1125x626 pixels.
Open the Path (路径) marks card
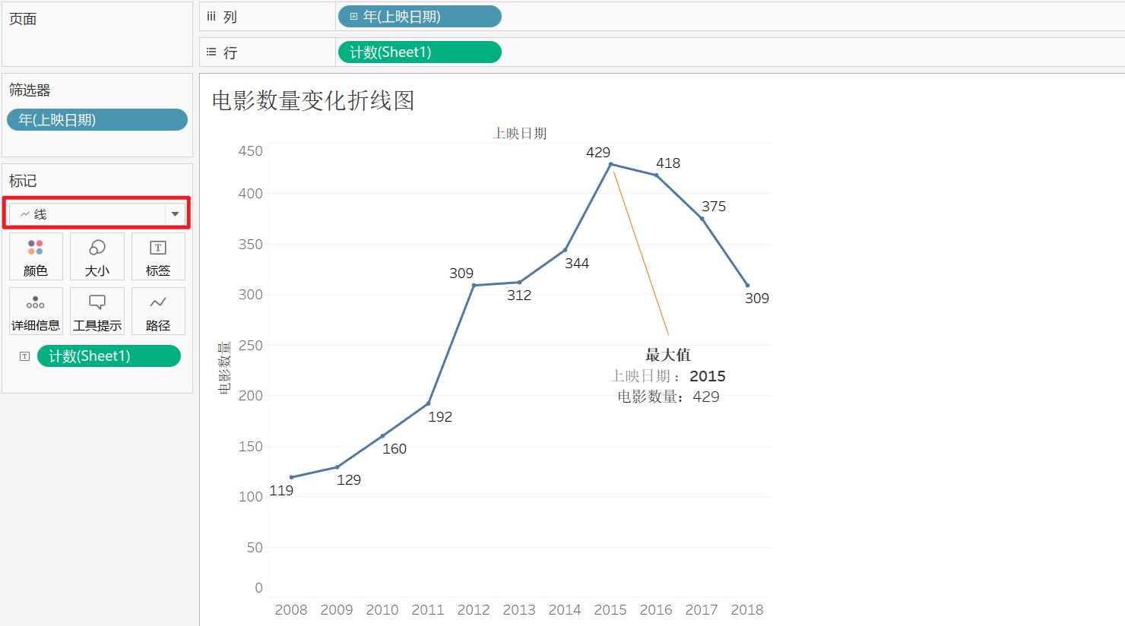tap(158, 311)
